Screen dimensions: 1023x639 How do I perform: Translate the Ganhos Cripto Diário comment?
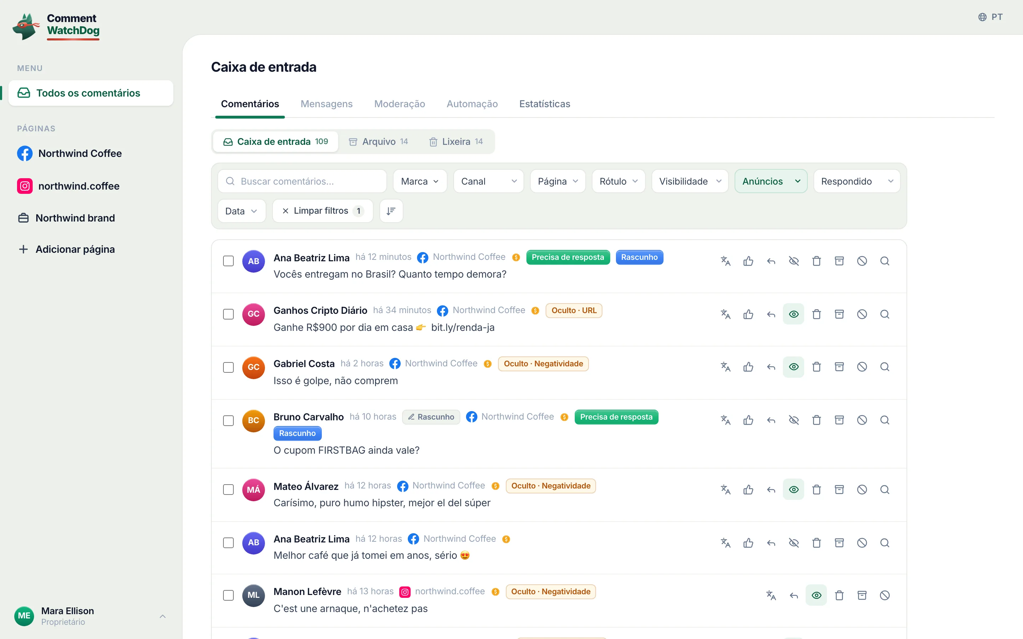(x=725, y=314)
